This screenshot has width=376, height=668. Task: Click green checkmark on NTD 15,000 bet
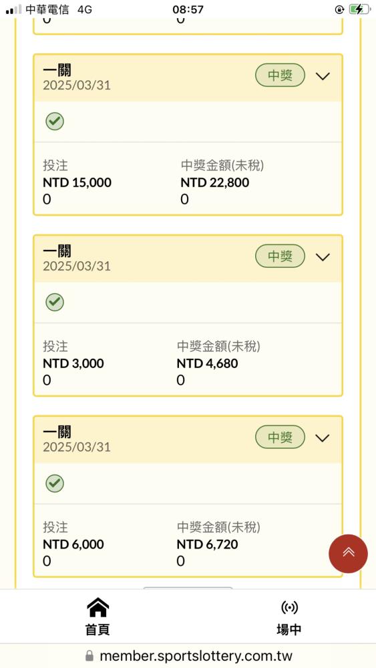55,122
